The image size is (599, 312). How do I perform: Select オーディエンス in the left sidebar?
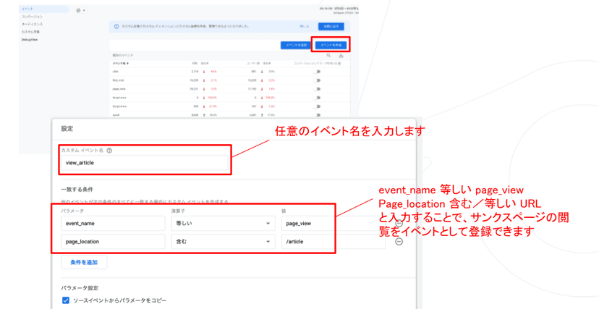pyautogui.click(x=32, y=24)
